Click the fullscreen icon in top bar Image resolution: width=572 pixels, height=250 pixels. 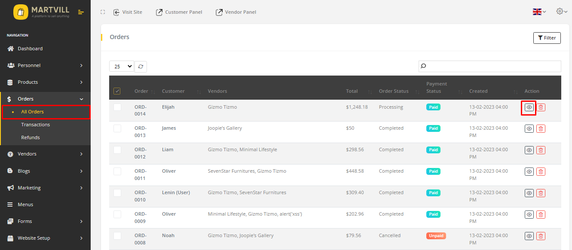tap(103, 12)
